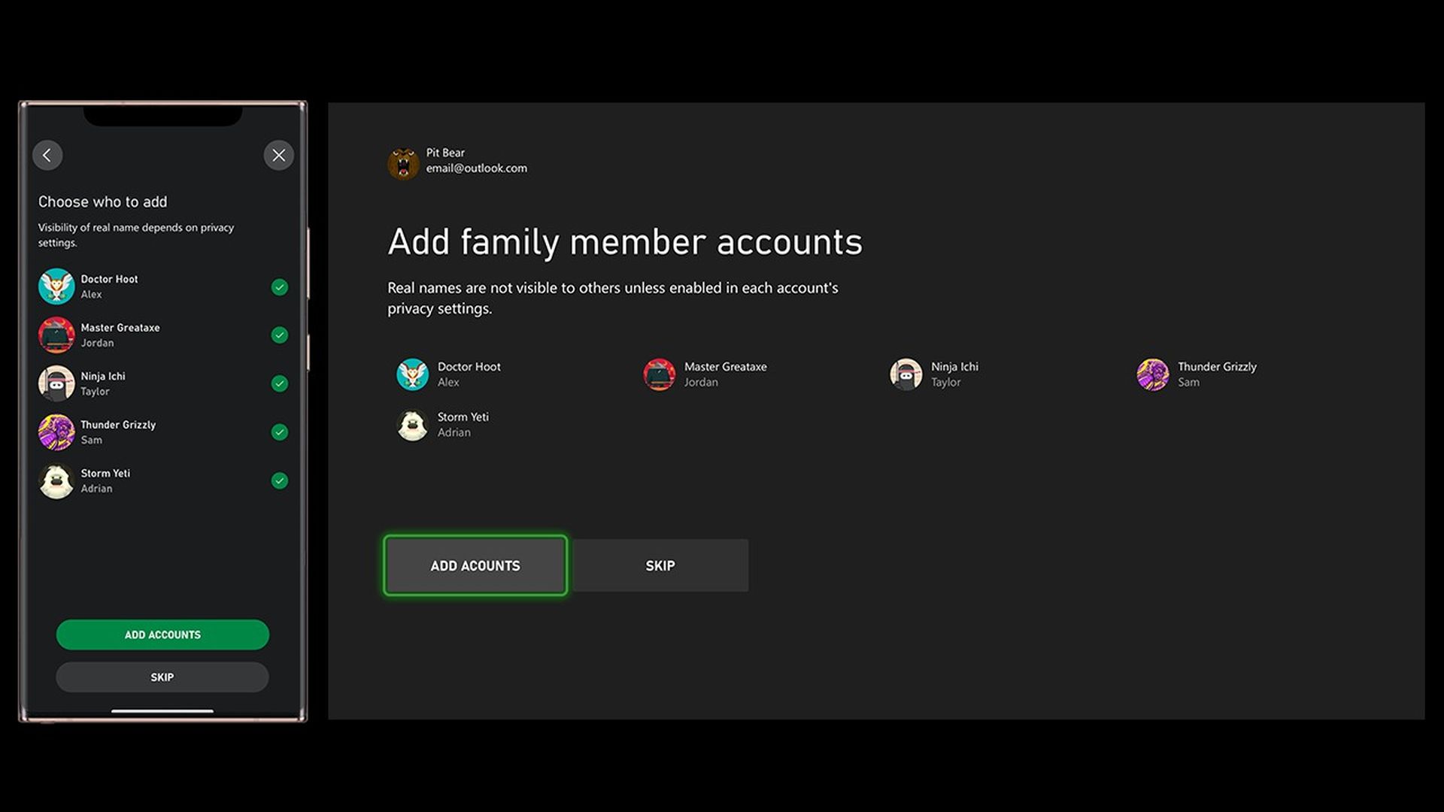This screenshot has width=1444, height=812.
Task: Select Storm Yeti's avatar on the TV screen
Action: 412,425
